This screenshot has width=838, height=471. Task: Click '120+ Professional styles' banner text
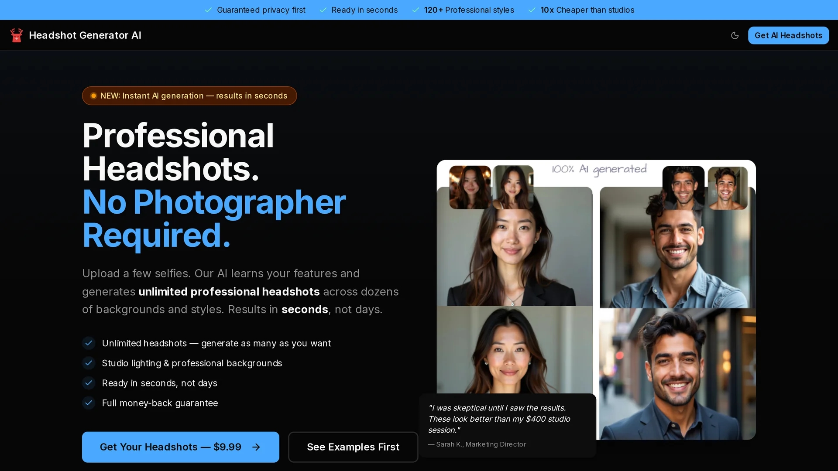coord(469,10)
